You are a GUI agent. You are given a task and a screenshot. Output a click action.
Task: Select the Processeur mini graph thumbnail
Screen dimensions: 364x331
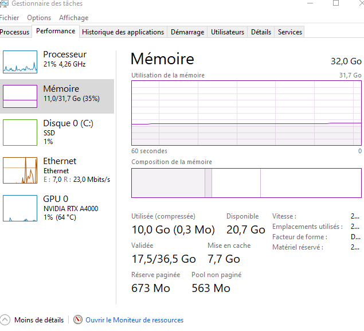(20, 61)
